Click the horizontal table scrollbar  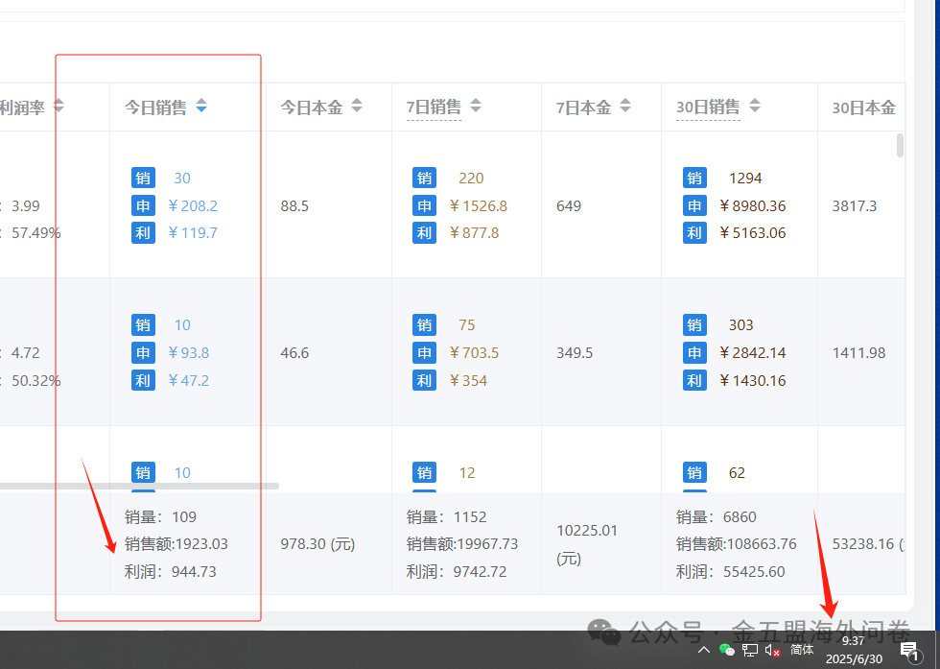pyautogui.click(x=139, y=486)
